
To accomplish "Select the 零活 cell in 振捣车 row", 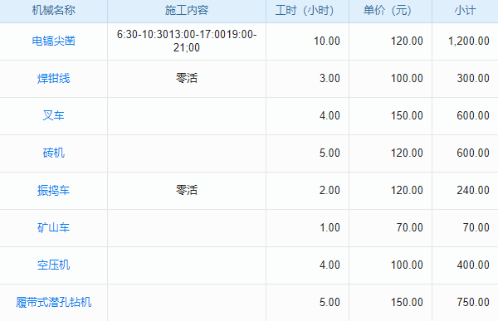I will pyautogui.click(x=187, y=190).
